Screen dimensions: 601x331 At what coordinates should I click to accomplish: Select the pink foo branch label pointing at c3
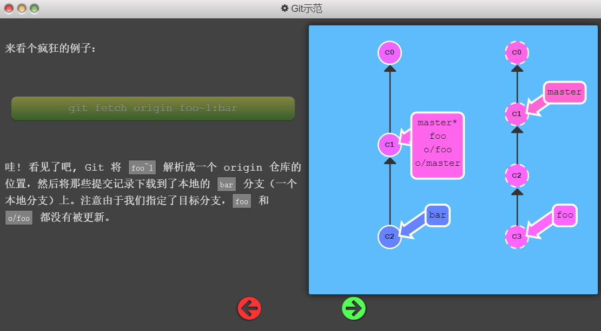[564, 215]
